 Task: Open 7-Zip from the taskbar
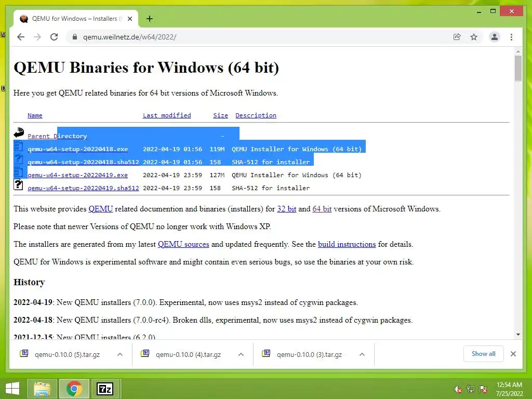tap(105, 389)
